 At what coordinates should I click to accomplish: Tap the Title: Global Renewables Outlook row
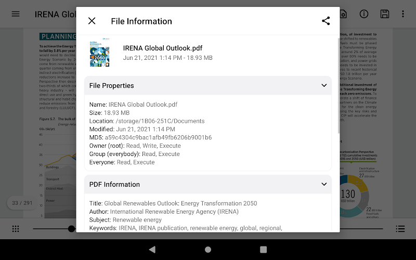coord(173,203)
